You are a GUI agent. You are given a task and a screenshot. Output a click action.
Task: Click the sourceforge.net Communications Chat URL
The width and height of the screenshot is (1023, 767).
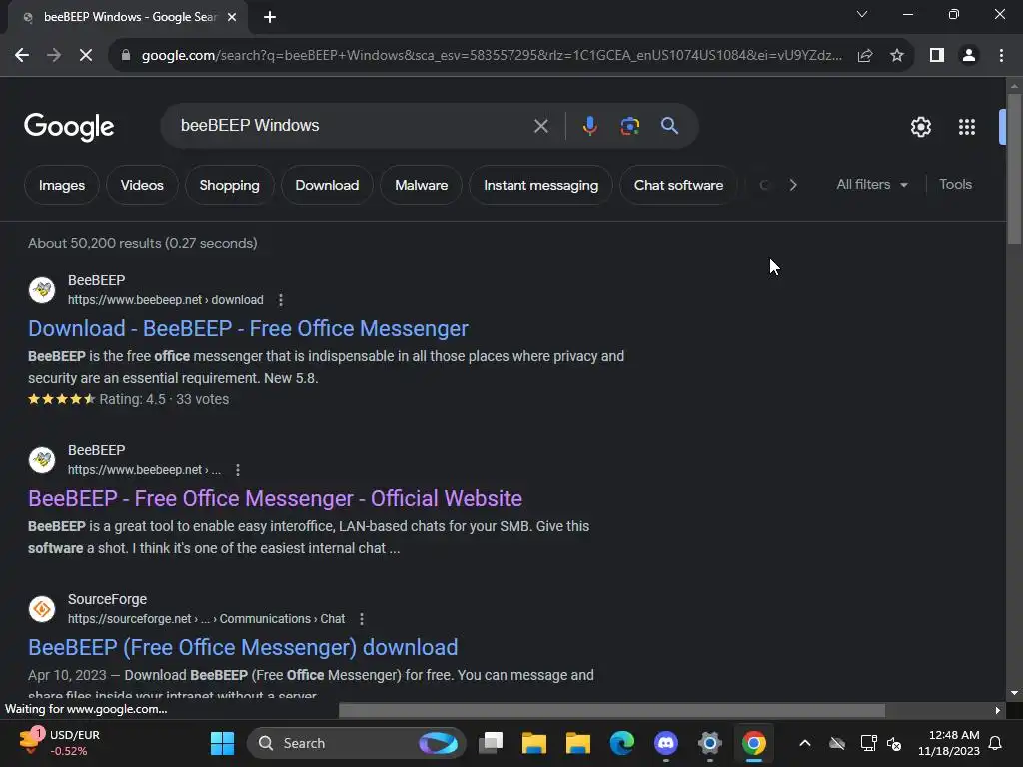[x=206, y=619]
